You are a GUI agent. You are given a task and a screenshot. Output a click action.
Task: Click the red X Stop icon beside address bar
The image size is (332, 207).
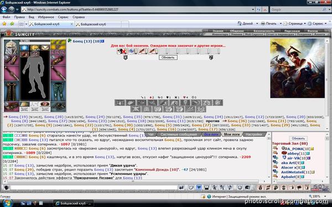(x=265, y=9)
